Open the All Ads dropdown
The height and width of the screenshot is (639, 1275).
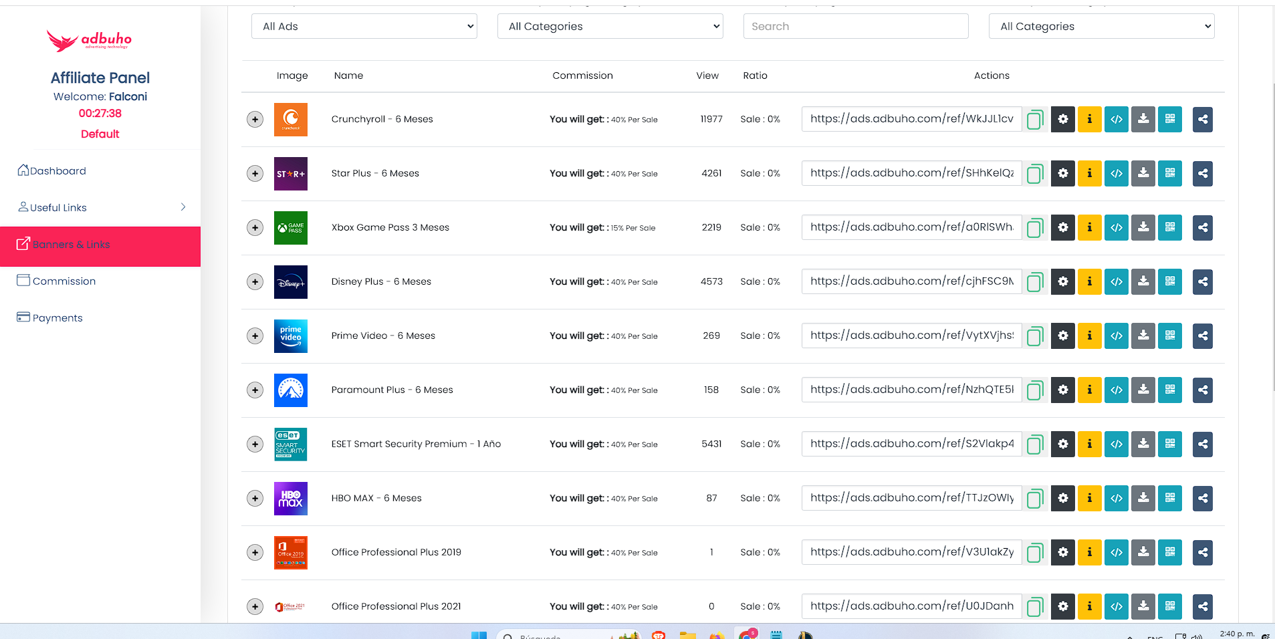[x=364, y=26]
